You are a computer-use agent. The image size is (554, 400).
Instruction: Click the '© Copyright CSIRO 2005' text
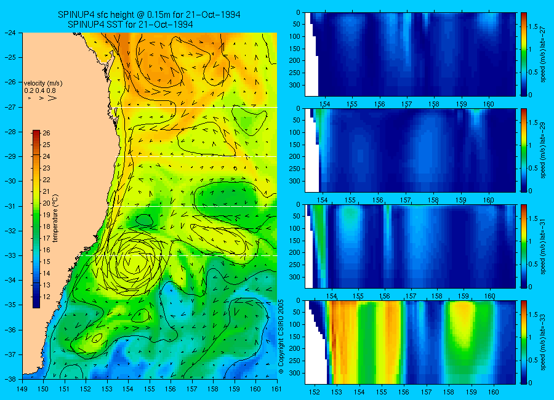coord(281,337)
